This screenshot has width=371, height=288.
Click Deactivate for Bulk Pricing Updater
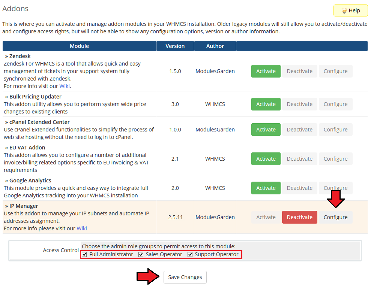coord(300,104)
